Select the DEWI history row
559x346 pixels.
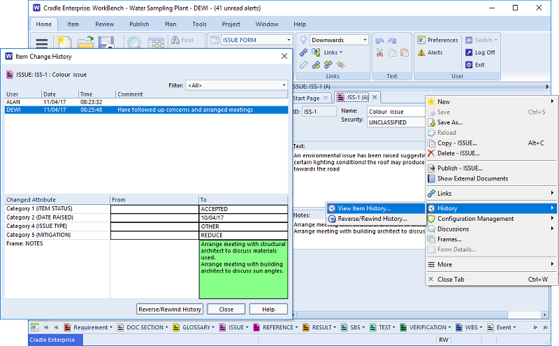(x=146, y=110)
